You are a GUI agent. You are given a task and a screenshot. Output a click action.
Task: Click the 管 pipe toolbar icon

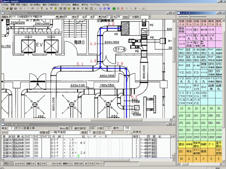click(74, 9)
